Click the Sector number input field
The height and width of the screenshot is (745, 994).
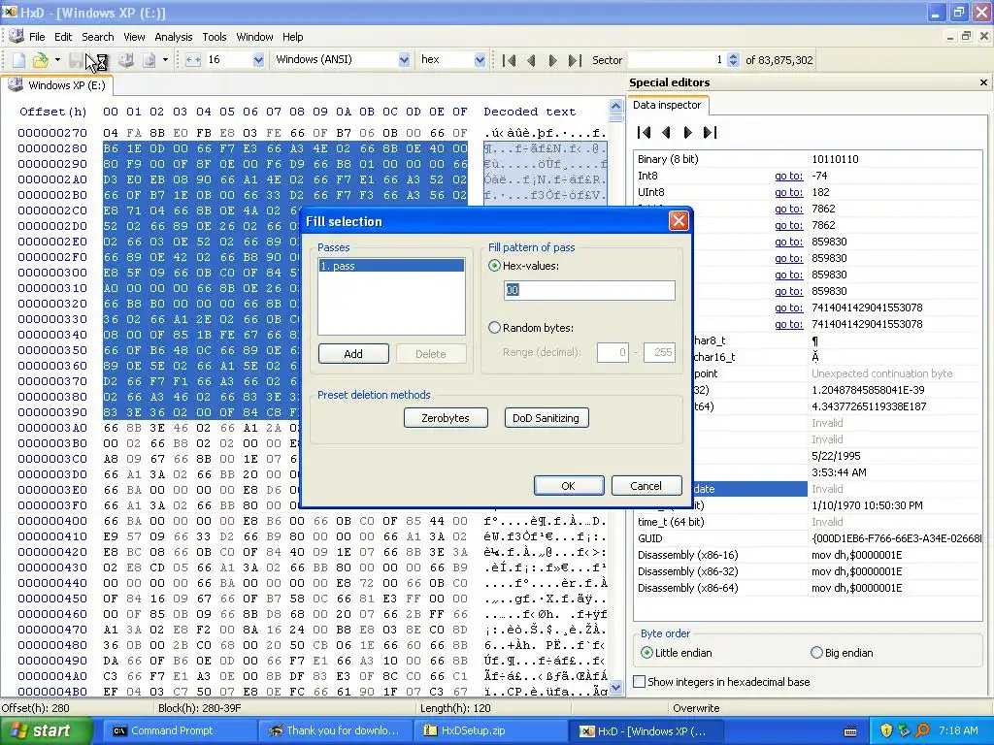[677, 59]
